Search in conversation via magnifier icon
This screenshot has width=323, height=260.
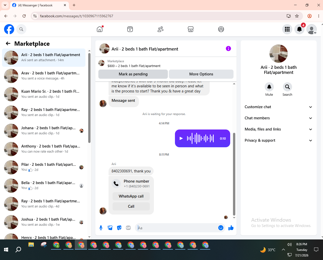pos(288,87)
